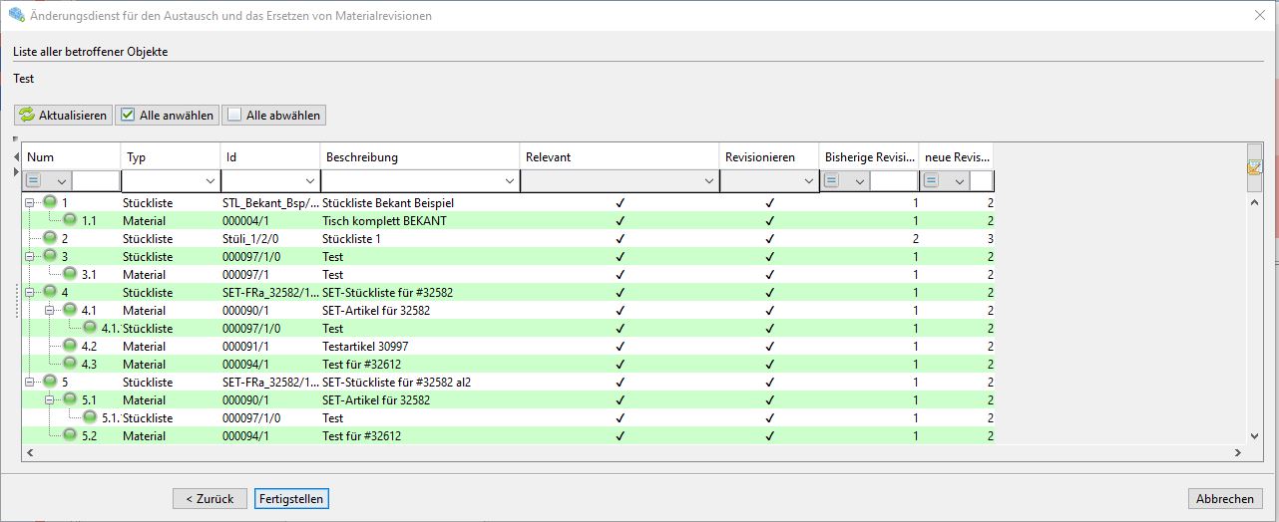This screenshot has height=522, width=1279.
Task: Click the left arrow beside table header
Action: click(x=17, y=157)
